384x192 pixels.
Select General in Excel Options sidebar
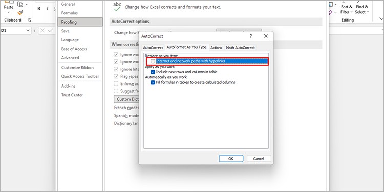point(80,4)
